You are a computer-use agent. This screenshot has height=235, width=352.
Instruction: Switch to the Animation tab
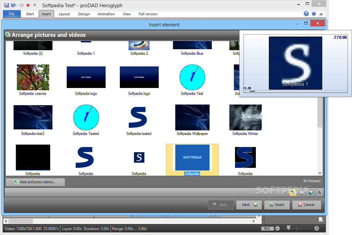(x=106, y=14)
